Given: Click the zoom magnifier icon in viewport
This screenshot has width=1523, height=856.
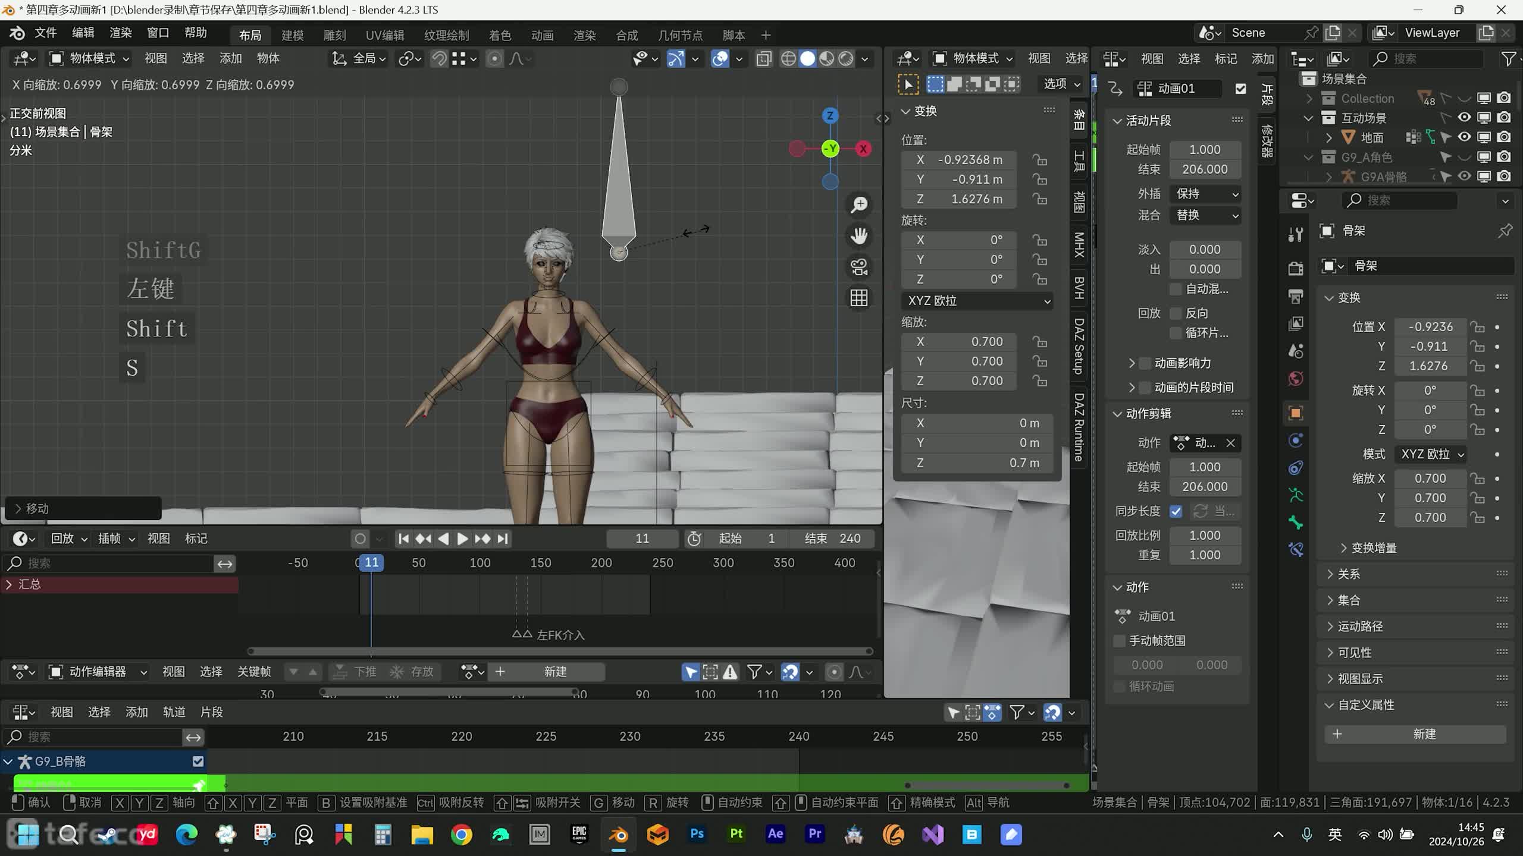Looking at the screenshot, I should click(x=859, y=205).
